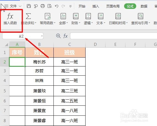Expand the 常用函数 dropdown arrow
This screenshot has width=157, height=126.
point(55,23)
